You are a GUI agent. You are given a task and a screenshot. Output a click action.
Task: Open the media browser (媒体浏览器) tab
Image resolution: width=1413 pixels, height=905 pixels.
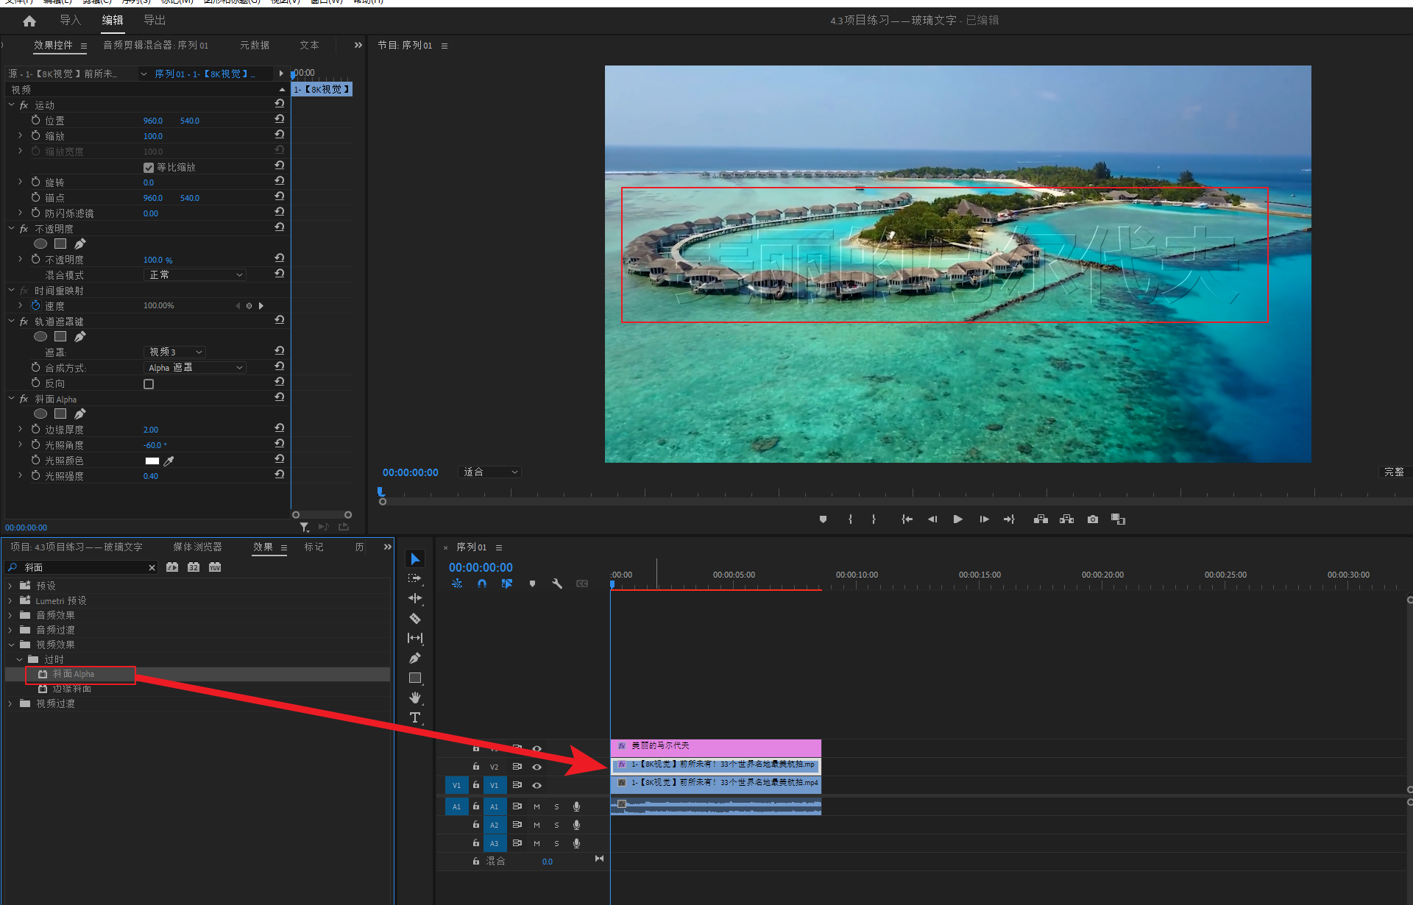point(197,547)
